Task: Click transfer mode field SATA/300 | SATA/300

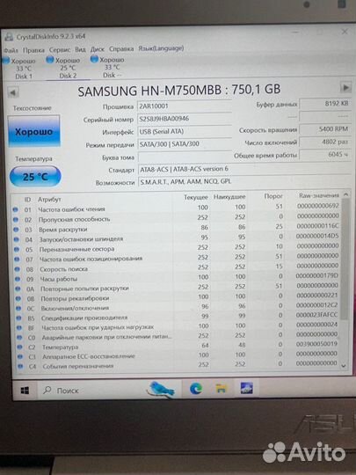Action: (x=185, y=144)
